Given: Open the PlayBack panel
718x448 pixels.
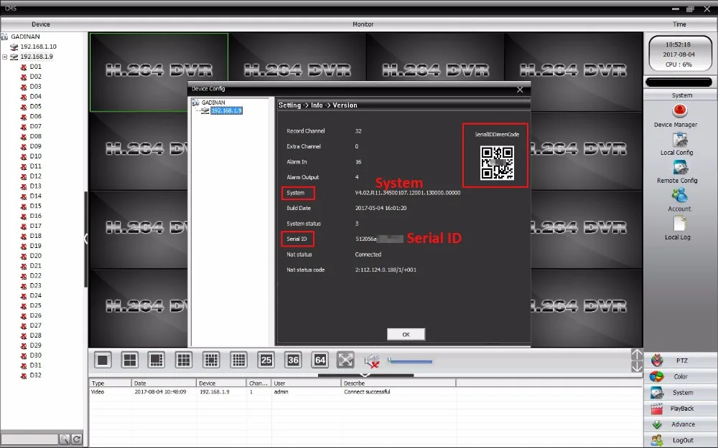Looking at the screenshot, I should point(681,409).
